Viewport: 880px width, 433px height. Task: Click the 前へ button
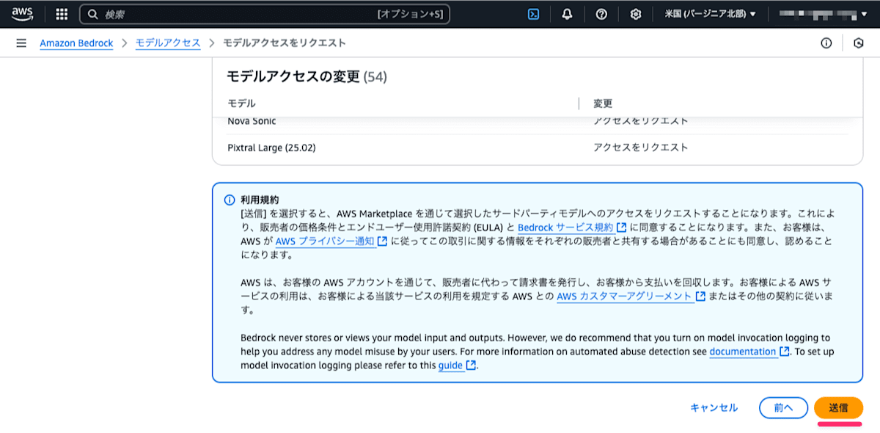click(783, 408)
